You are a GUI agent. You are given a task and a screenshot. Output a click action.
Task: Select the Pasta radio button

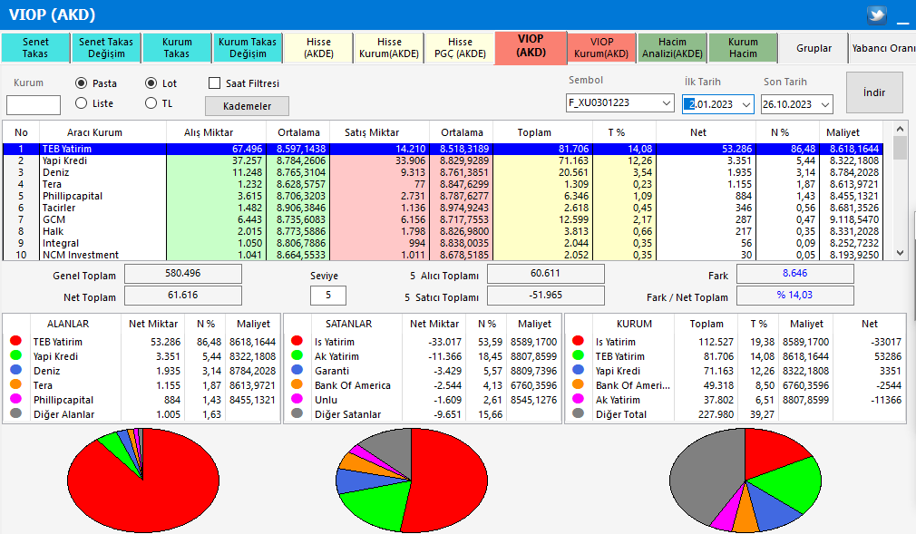[x=82, y=83]
